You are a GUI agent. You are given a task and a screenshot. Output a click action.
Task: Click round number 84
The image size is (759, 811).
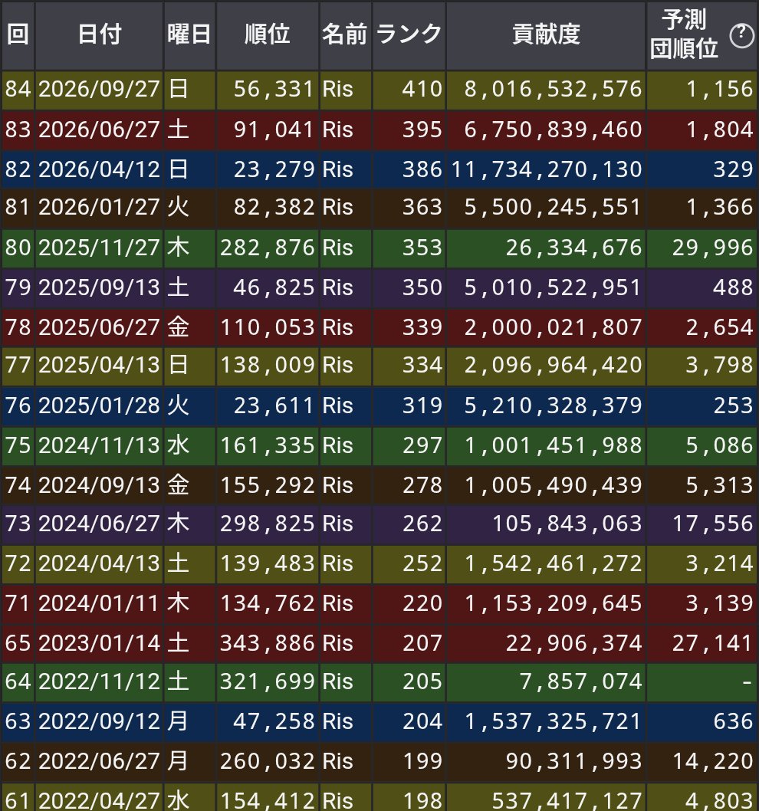(x=18, y=90)
